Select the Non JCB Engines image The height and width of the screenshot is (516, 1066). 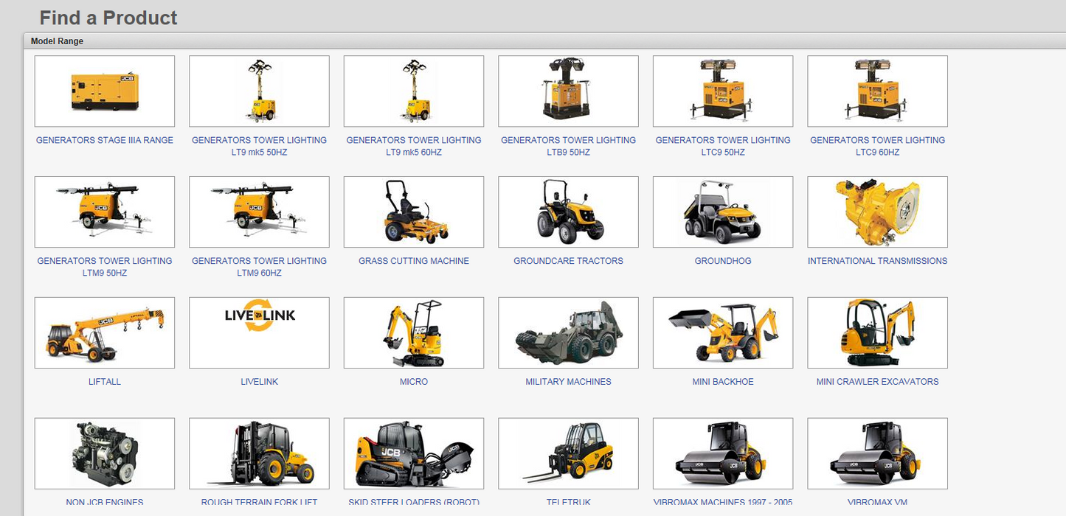click(104, 454)
